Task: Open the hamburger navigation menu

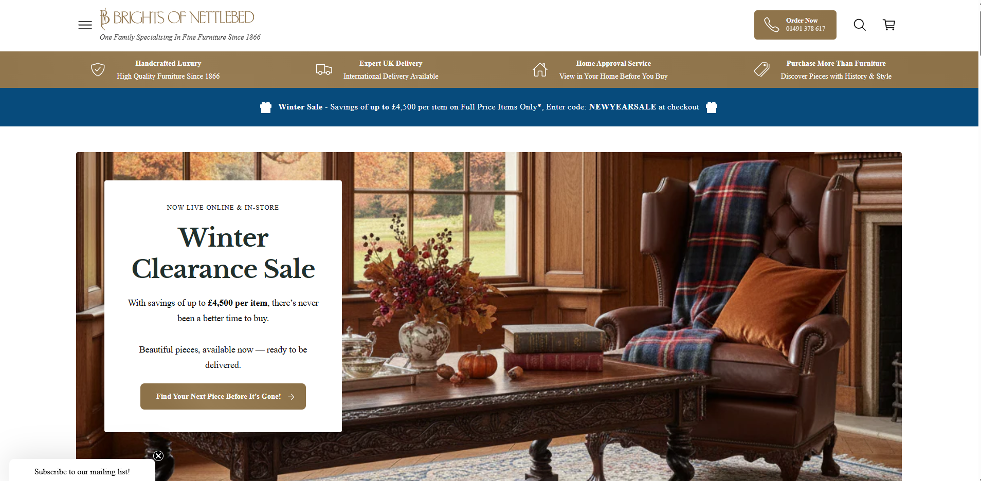Action: point(85,25)
